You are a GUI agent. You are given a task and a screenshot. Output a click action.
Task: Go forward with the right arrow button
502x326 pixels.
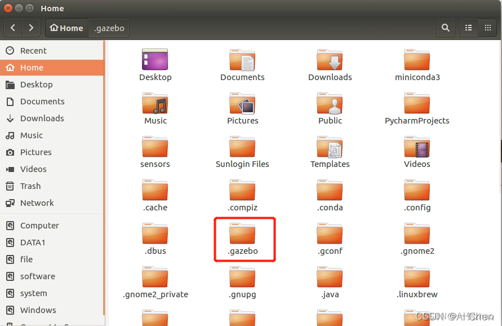[x=31, y=28]
